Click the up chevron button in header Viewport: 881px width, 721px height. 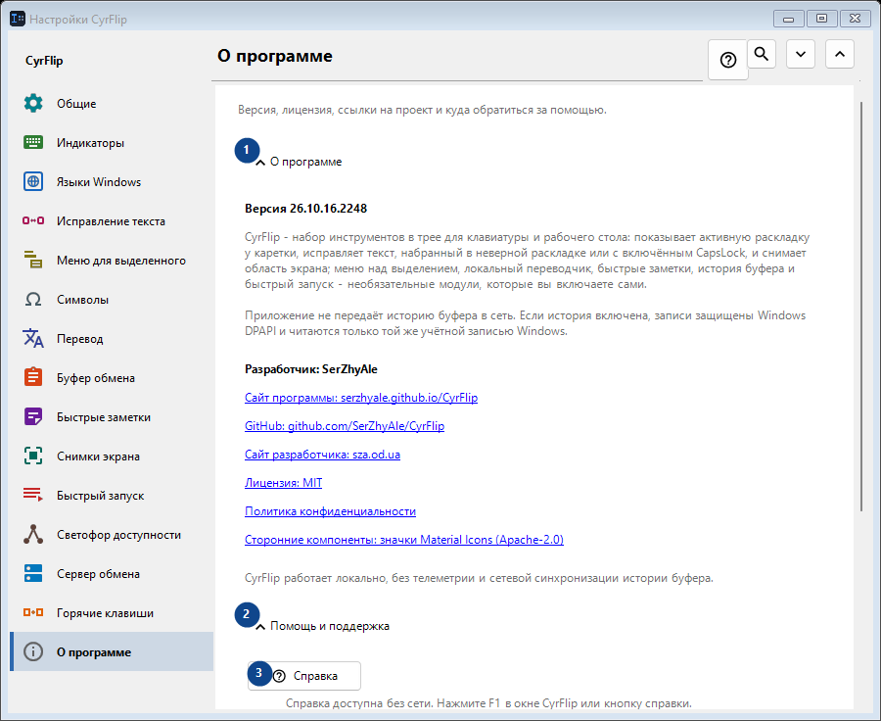(840, 54)
